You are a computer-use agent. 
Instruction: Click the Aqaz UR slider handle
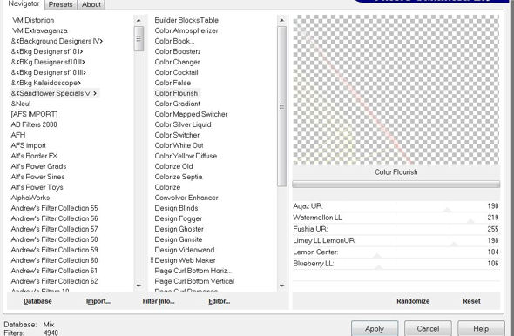pyautogui.click(x=448, y=210)
